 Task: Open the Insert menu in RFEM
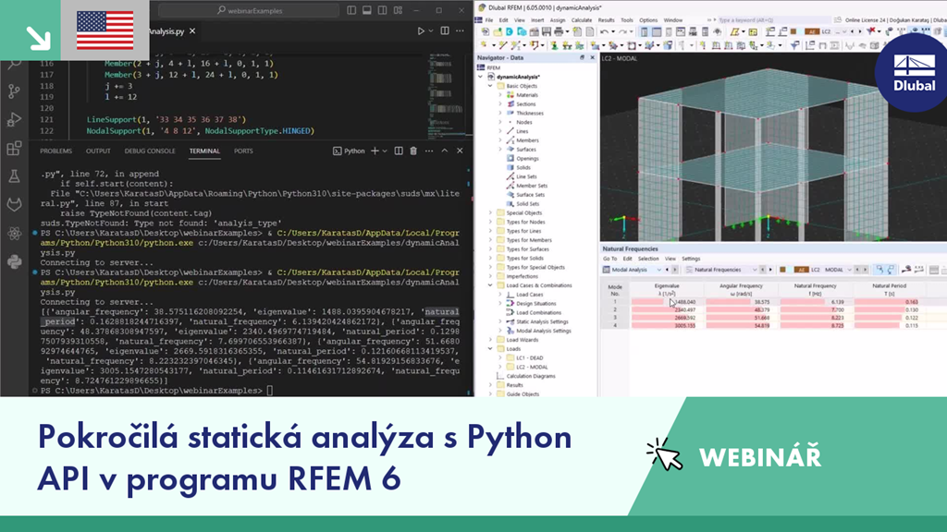tap(537, 20)
